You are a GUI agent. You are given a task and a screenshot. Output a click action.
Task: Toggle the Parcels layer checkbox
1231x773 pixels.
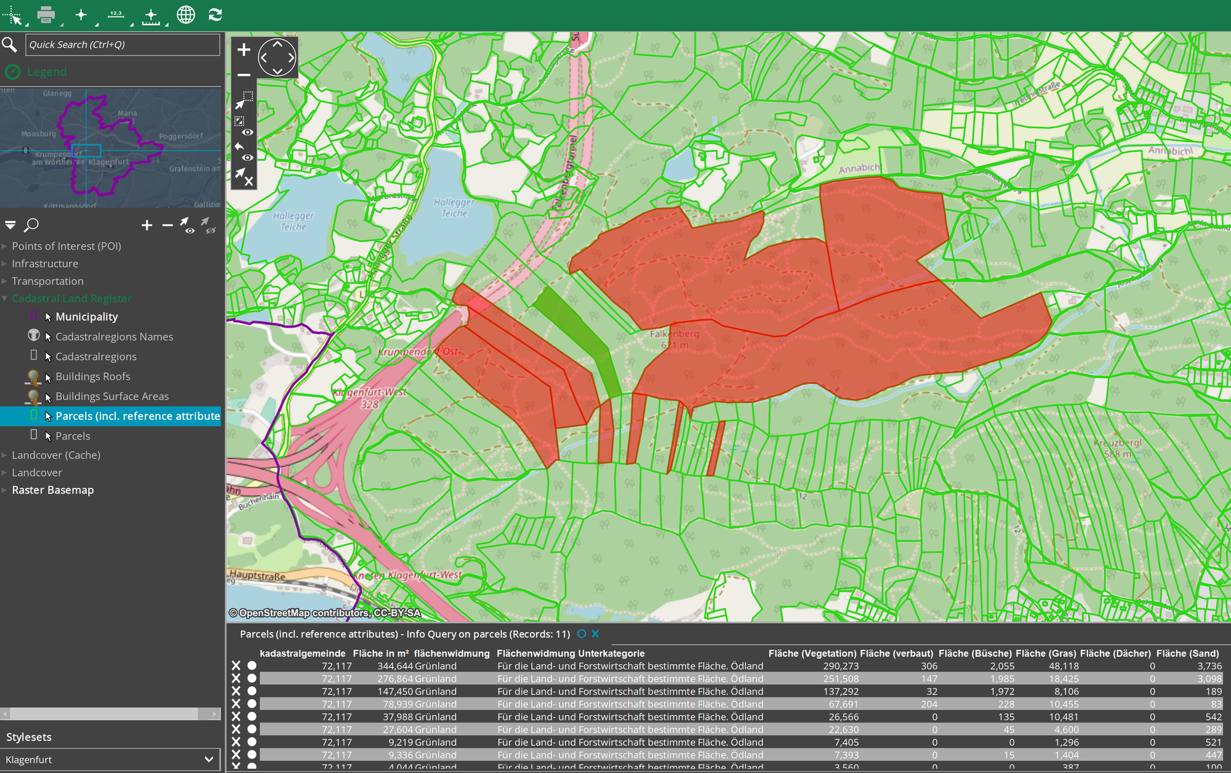coord(34,435)
